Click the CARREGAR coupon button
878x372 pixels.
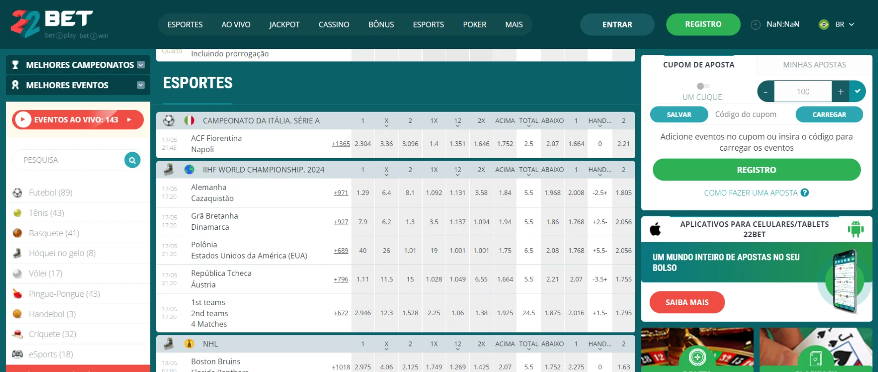(x=829, y=114)
